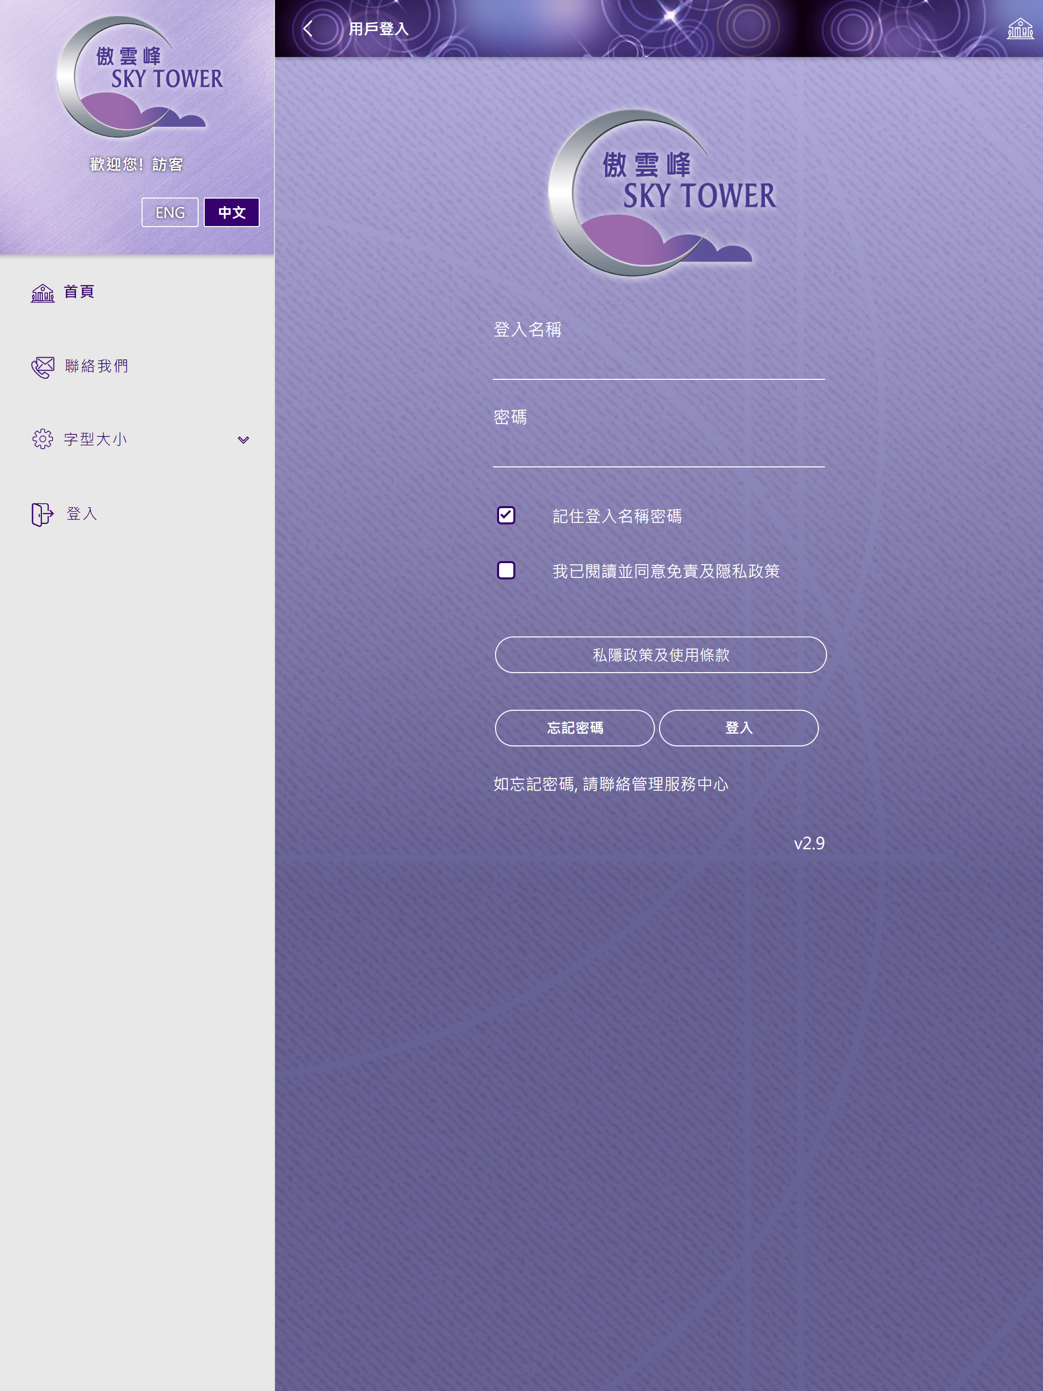The image size is (1043, 1391).
Task: Switch language to 中文
Action: pos(232,212)
